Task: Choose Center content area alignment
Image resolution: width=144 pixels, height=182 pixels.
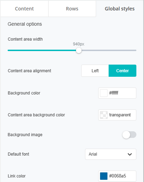Action: point(122,71)
